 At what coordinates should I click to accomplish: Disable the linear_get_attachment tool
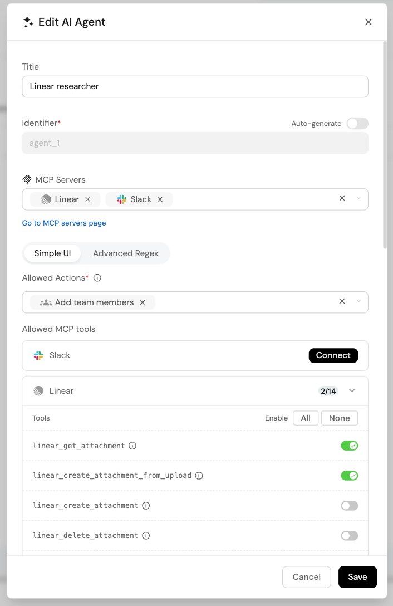click(350, 446)
